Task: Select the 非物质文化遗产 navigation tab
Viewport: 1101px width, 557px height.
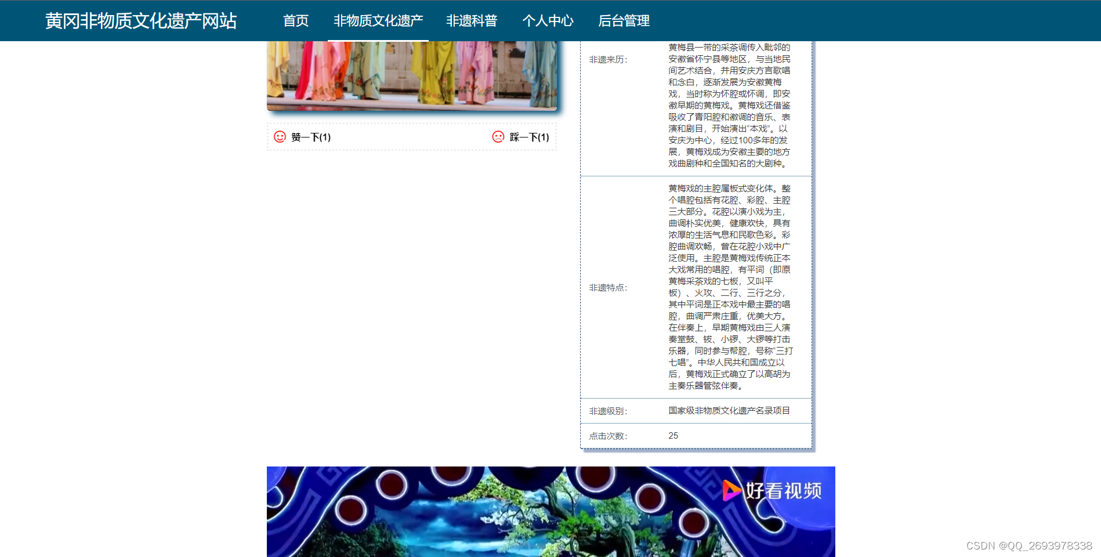Action: [378, 21]
